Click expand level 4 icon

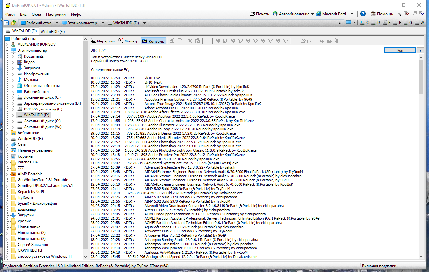pos(248,41)
